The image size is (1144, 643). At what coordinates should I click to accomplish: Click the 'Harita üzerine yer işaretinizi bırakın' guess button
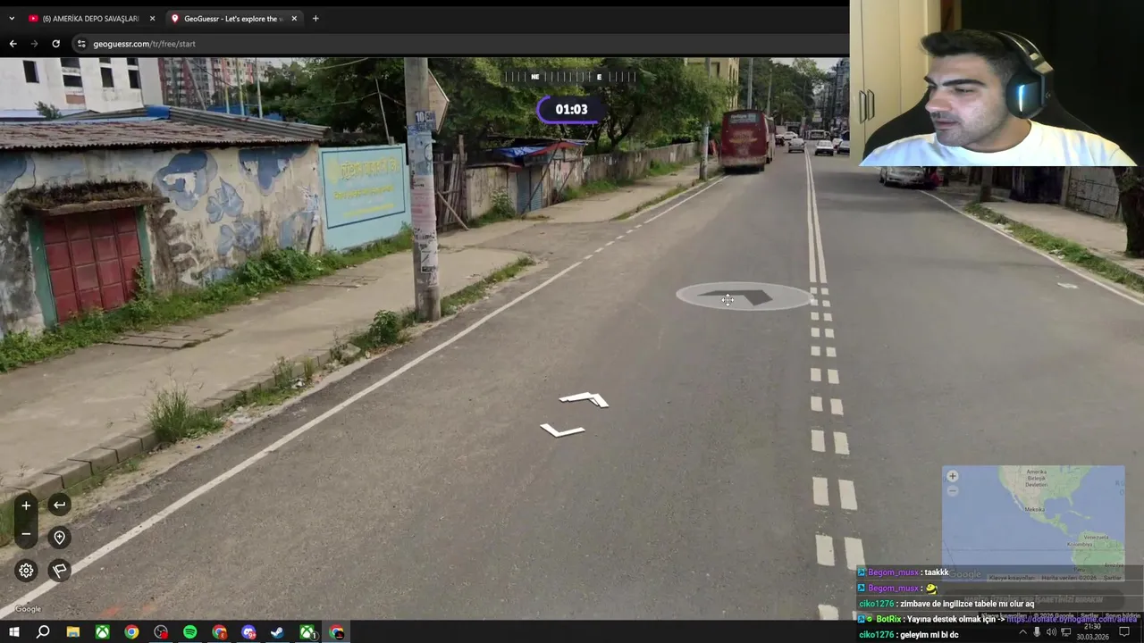(x=1033, y=599)
